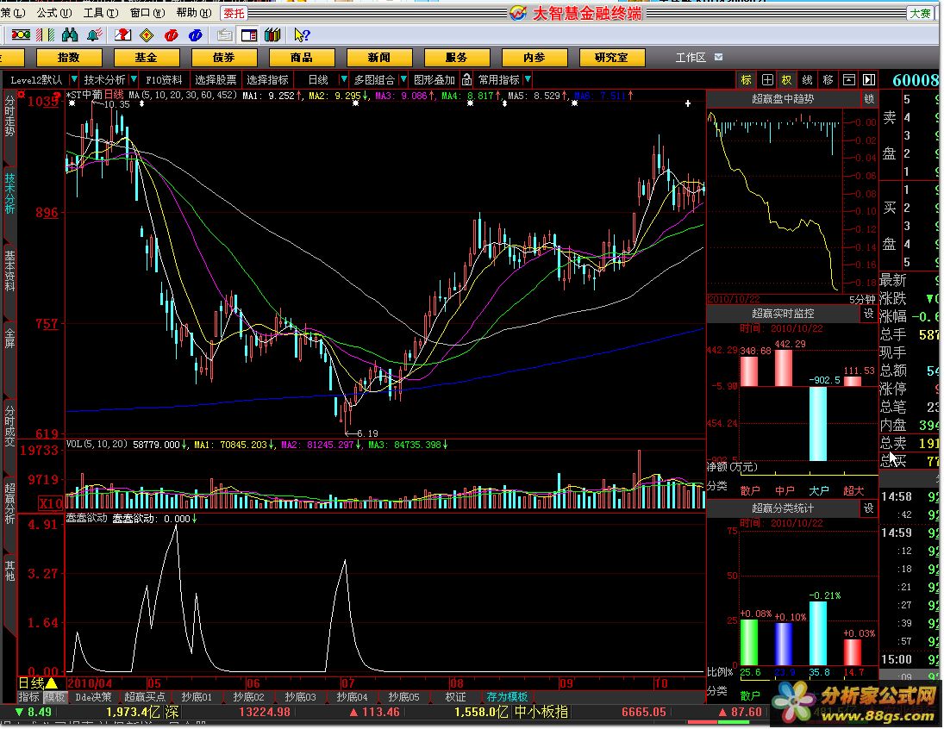Click the 选择股票 toolbar button
This screenshot has width=944, height=729.
(x=216, y=79)
